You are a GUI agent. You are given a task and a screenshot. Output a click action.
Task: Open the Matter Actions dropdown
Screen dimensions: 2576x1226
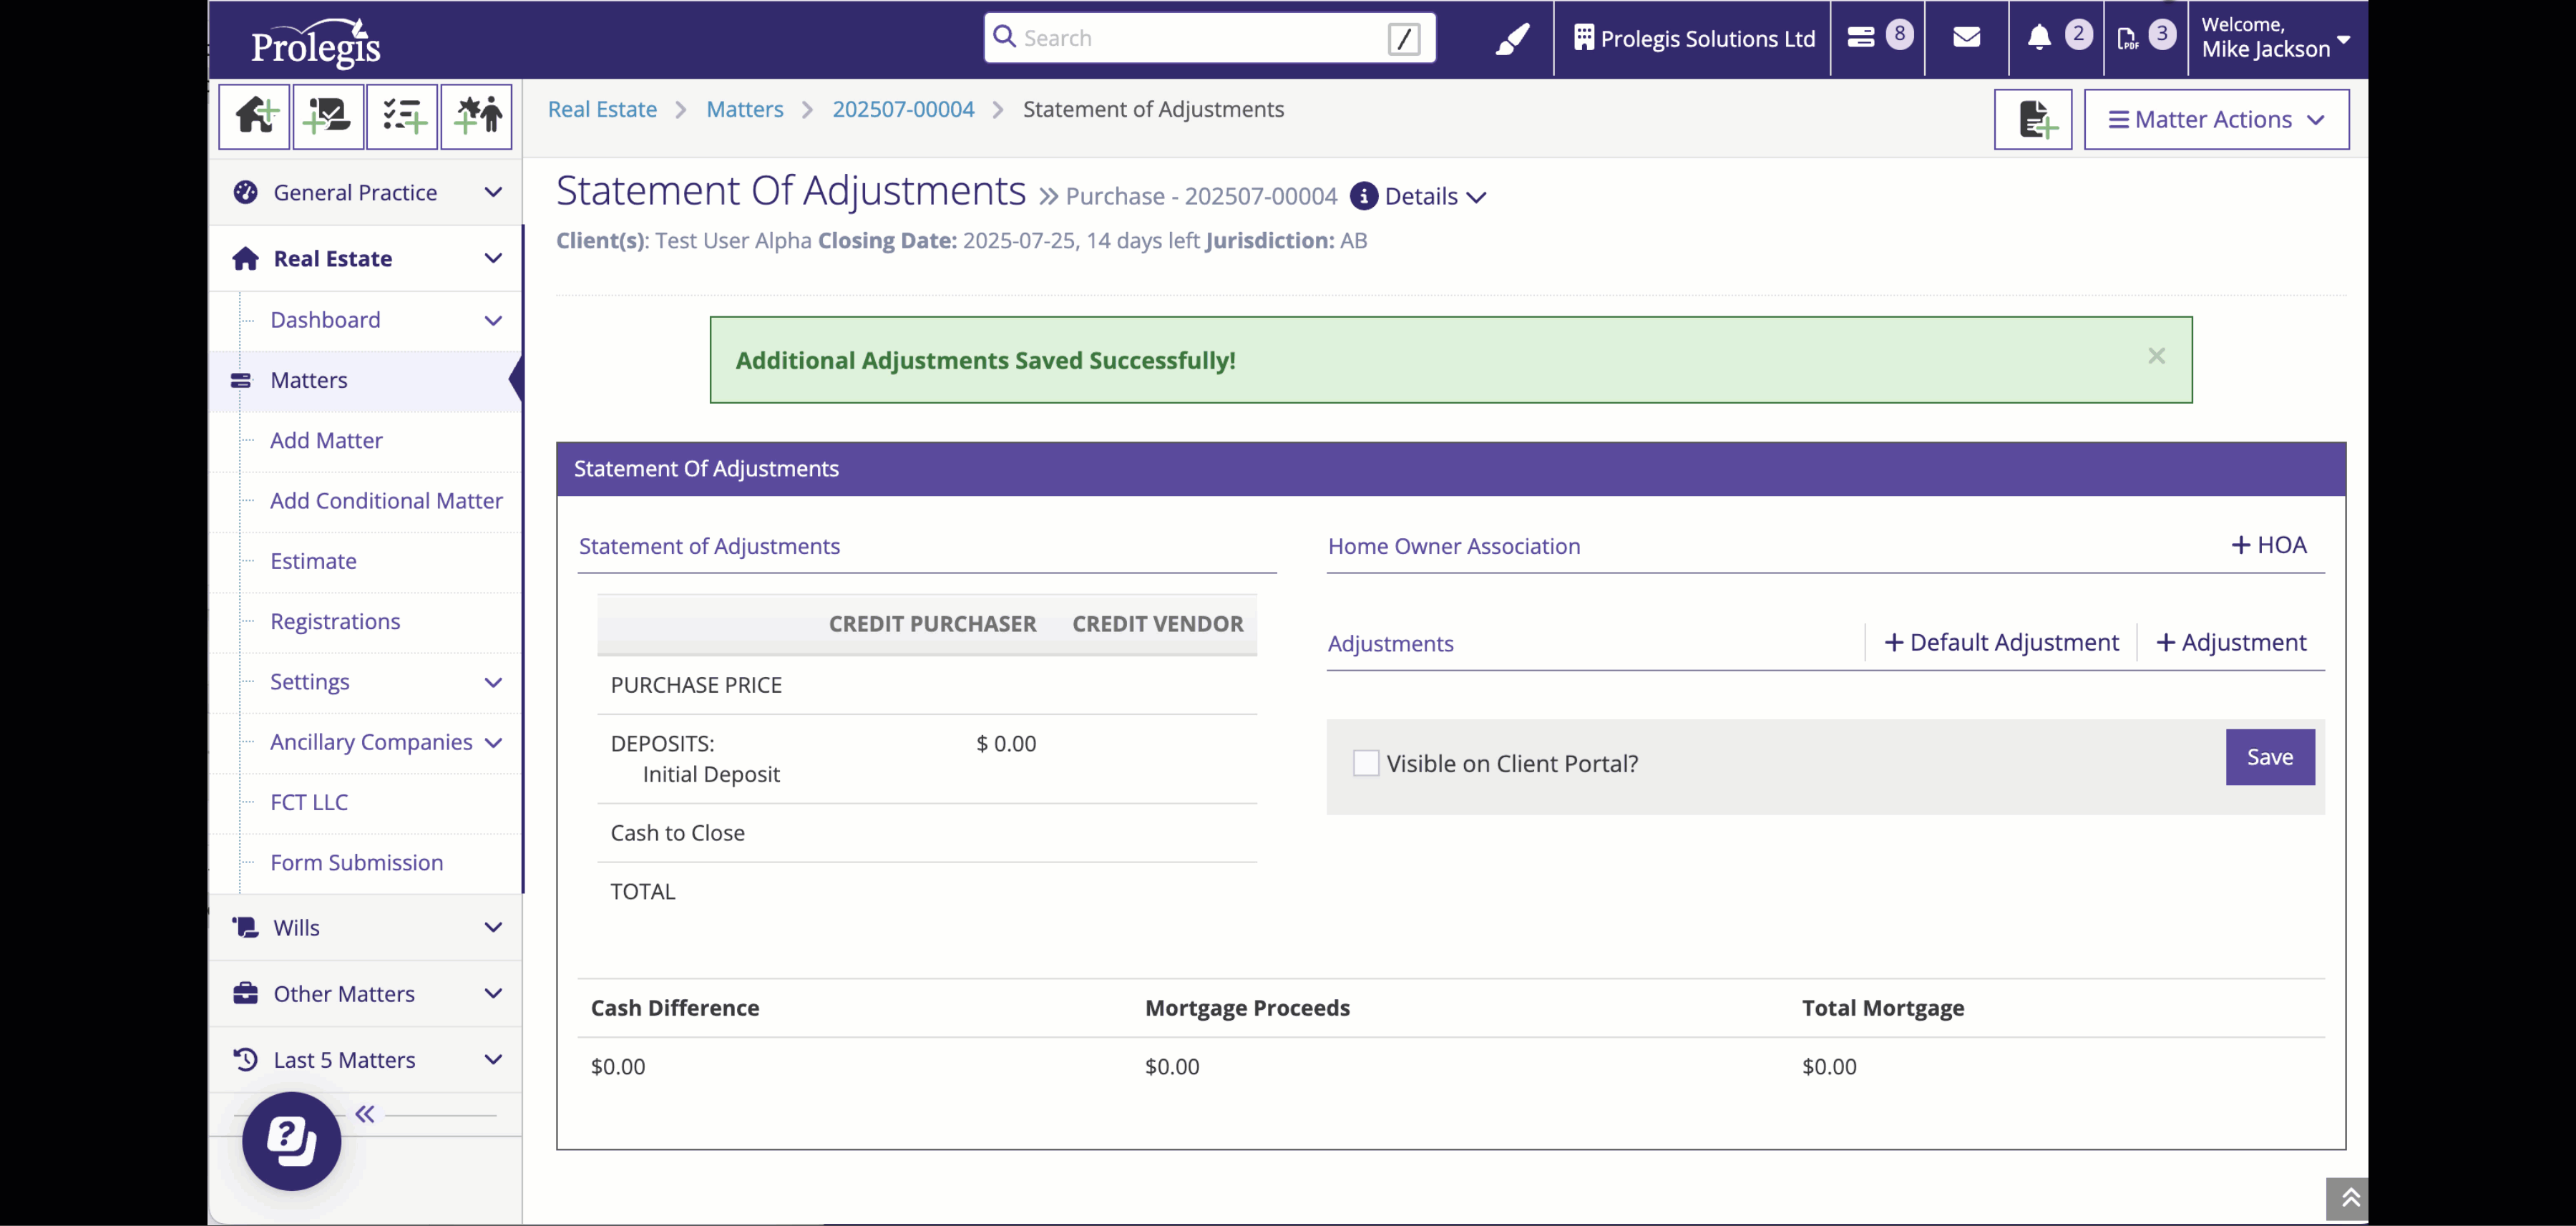click(x=2216, y=120)
